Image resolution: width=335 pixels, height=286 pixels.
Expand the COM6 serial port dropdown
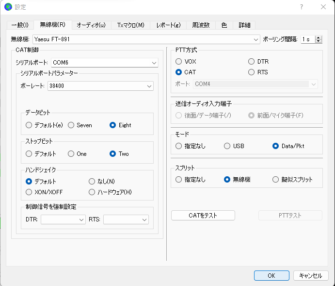pyautogui.click(x=104, y=63)
